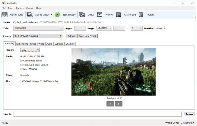Switch to the Video tab

(41, 44)
